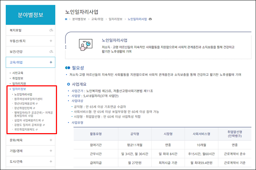Click the 사업대상 bullet label
The height and width of the screenshot is (170, 256).
click(x=77, y=101)
